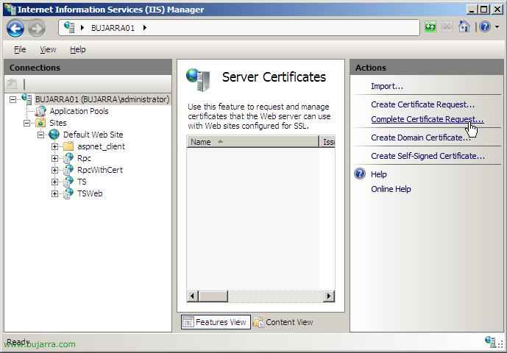Click Create Self-Signed Certificate...
Screen dimensions: 507x353
[x=428, y=156]
